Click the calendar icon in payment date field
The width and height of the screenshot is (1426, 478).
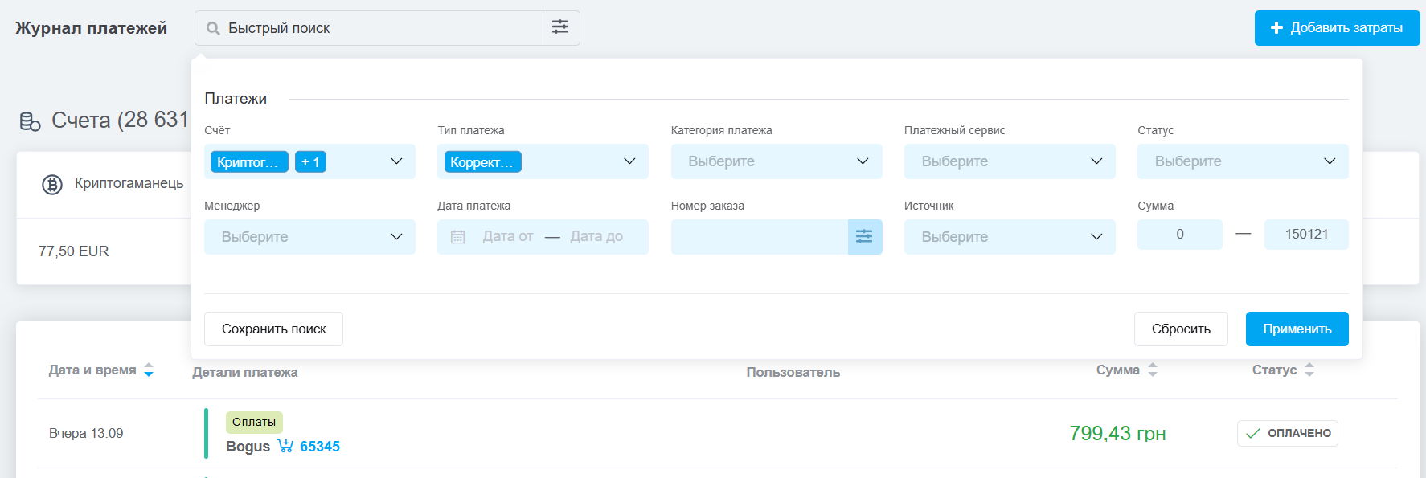(457, 237)
